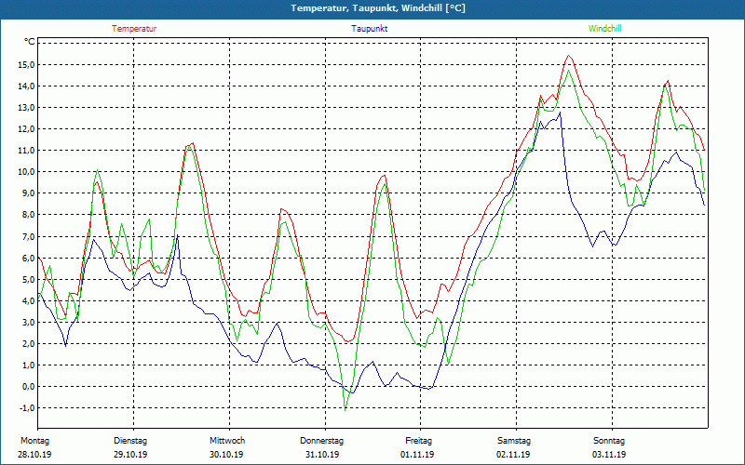The image size is (745, 465).
Task: Click the 7,0 value on temperature axis
Action: click(28, 236)
